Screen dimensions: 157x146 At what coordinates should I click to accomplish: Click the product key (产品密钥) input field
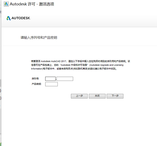(51, 84)
